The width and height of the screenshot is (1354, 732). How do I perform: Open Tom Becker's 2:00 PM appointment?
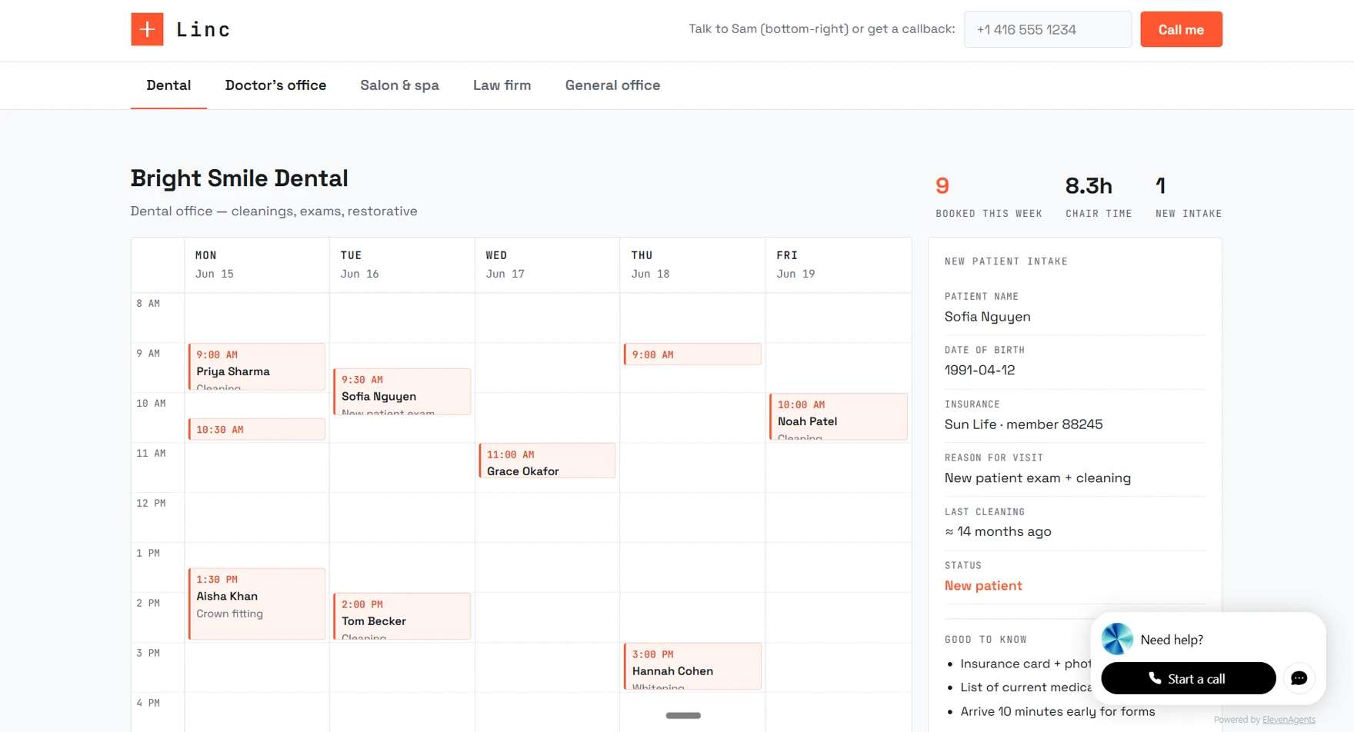point(402,616)
